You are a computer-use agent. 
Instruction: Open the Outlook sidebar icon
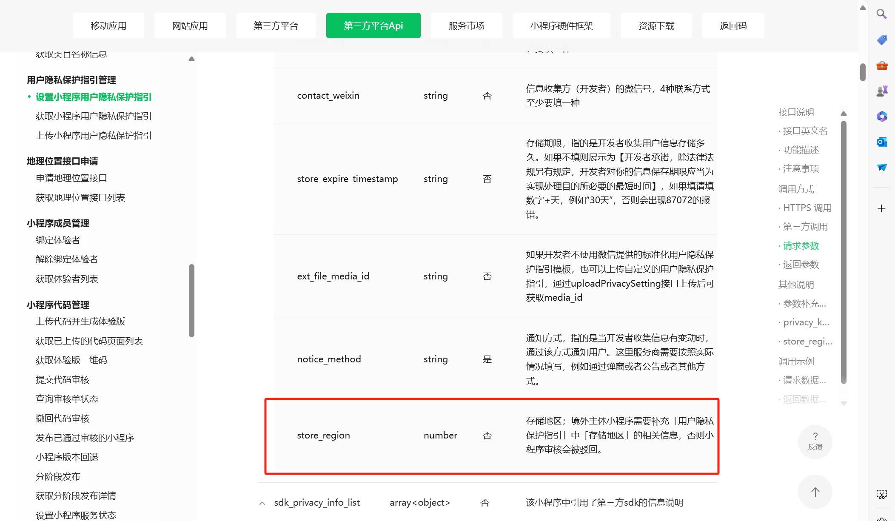[x=881, y=142]
